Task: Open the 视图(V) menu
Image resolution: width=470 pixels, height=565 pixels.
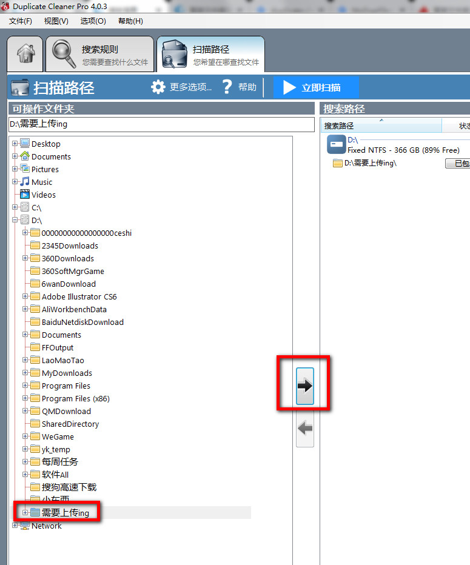Action: point(56,21)
